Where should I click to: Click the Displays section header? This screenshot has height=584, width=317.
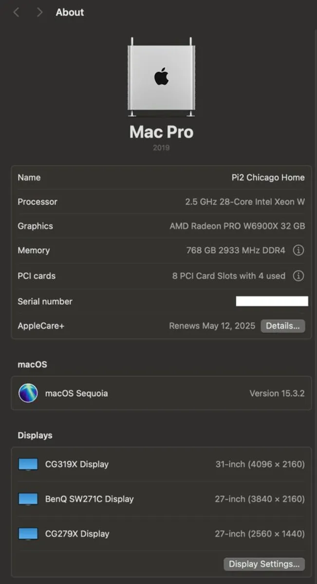click(35, 435)
